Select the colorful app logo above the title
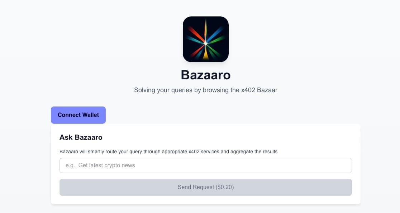The width and height of the screenshot is (400, 213). pyautogui.click(x=205, y=39)
